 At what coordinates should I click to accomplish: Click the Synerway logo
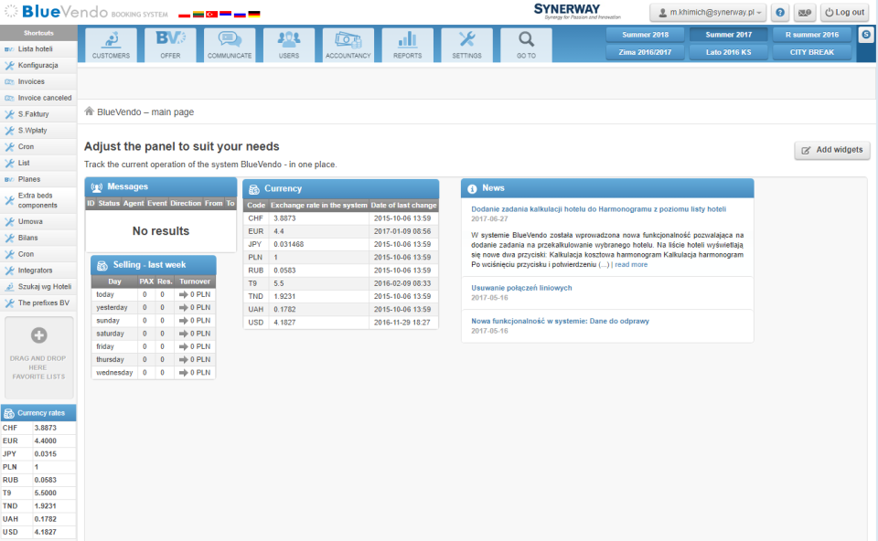click(x=577, y=11)
